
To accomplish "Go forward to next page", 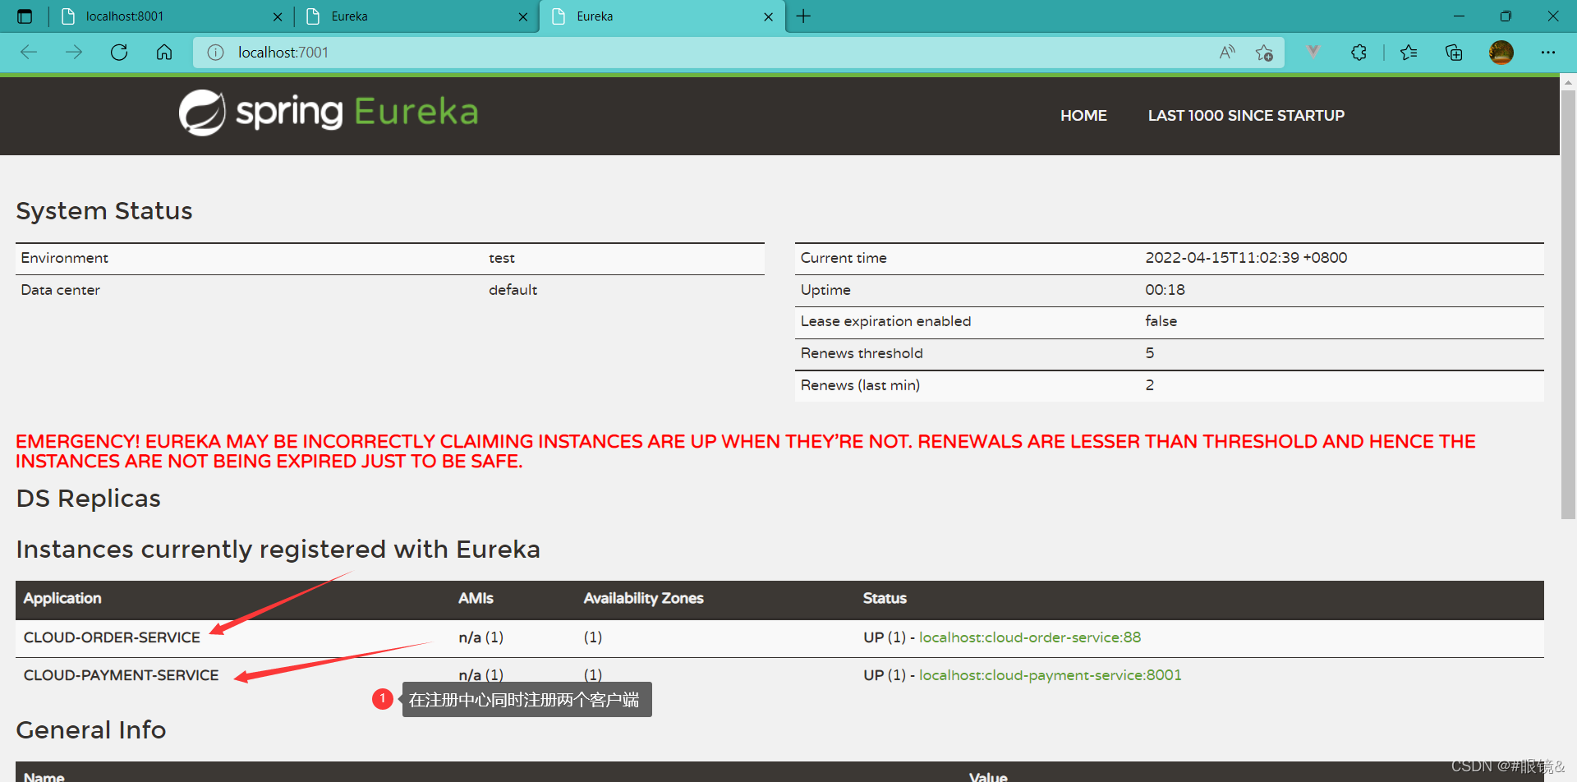I will click(74, 53).
